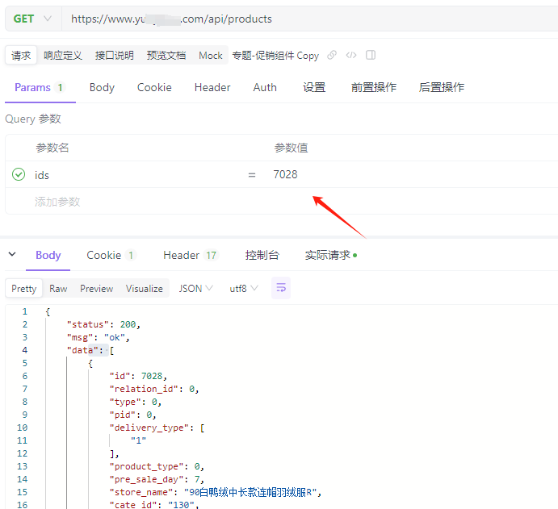558x509 pixels.
Task: Click the "id": 7028 line
Action: coord(138,376)
